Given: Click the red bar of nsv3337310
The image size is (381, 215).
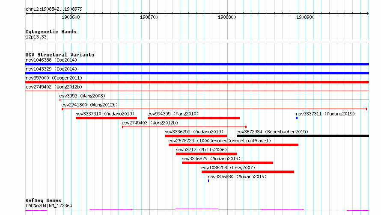Looking at the screenshot, I should (x=106, y=118).
